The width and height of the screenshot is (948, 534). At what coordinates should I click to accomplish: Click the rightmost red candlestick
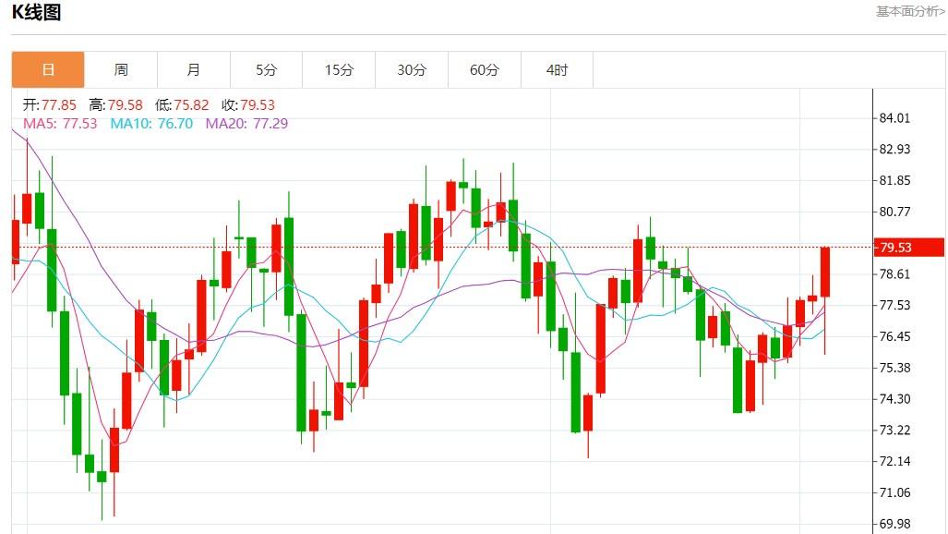point(824,272)
